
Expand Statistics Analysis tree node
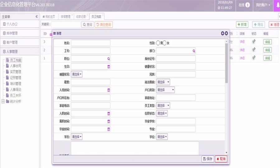[x=3, y=101]
